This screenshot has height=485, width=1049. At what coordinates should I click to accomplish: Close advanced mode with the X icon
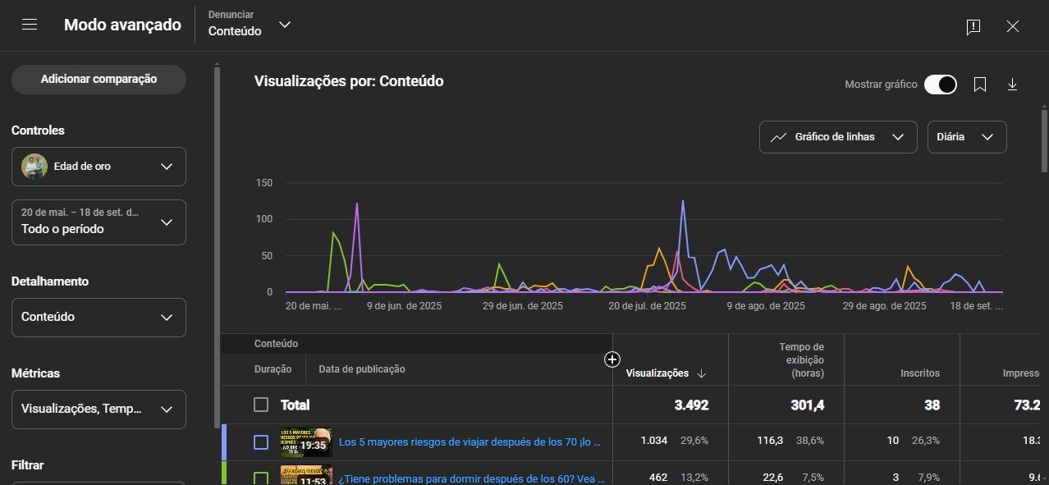[1013, 26]
